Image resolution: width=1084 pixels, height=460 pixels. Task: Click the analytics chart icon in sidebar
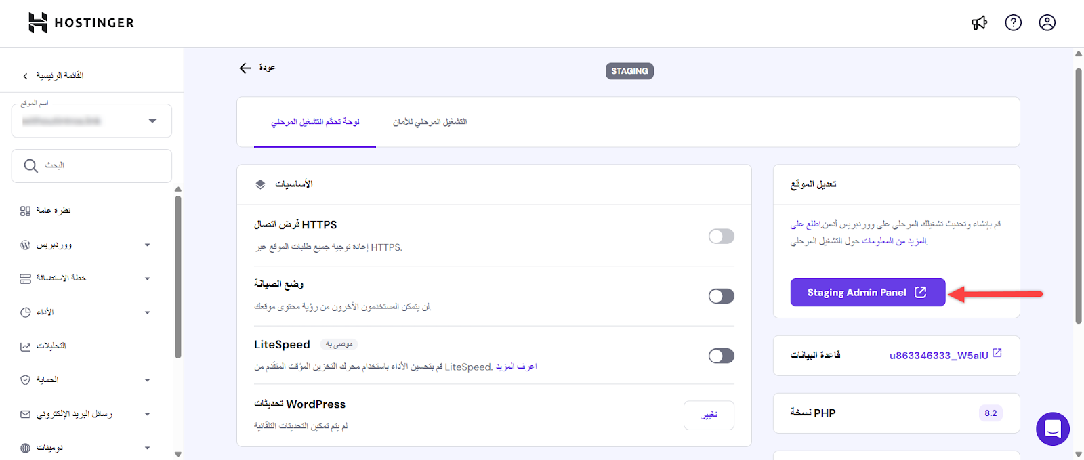click(x=26, y=346)
